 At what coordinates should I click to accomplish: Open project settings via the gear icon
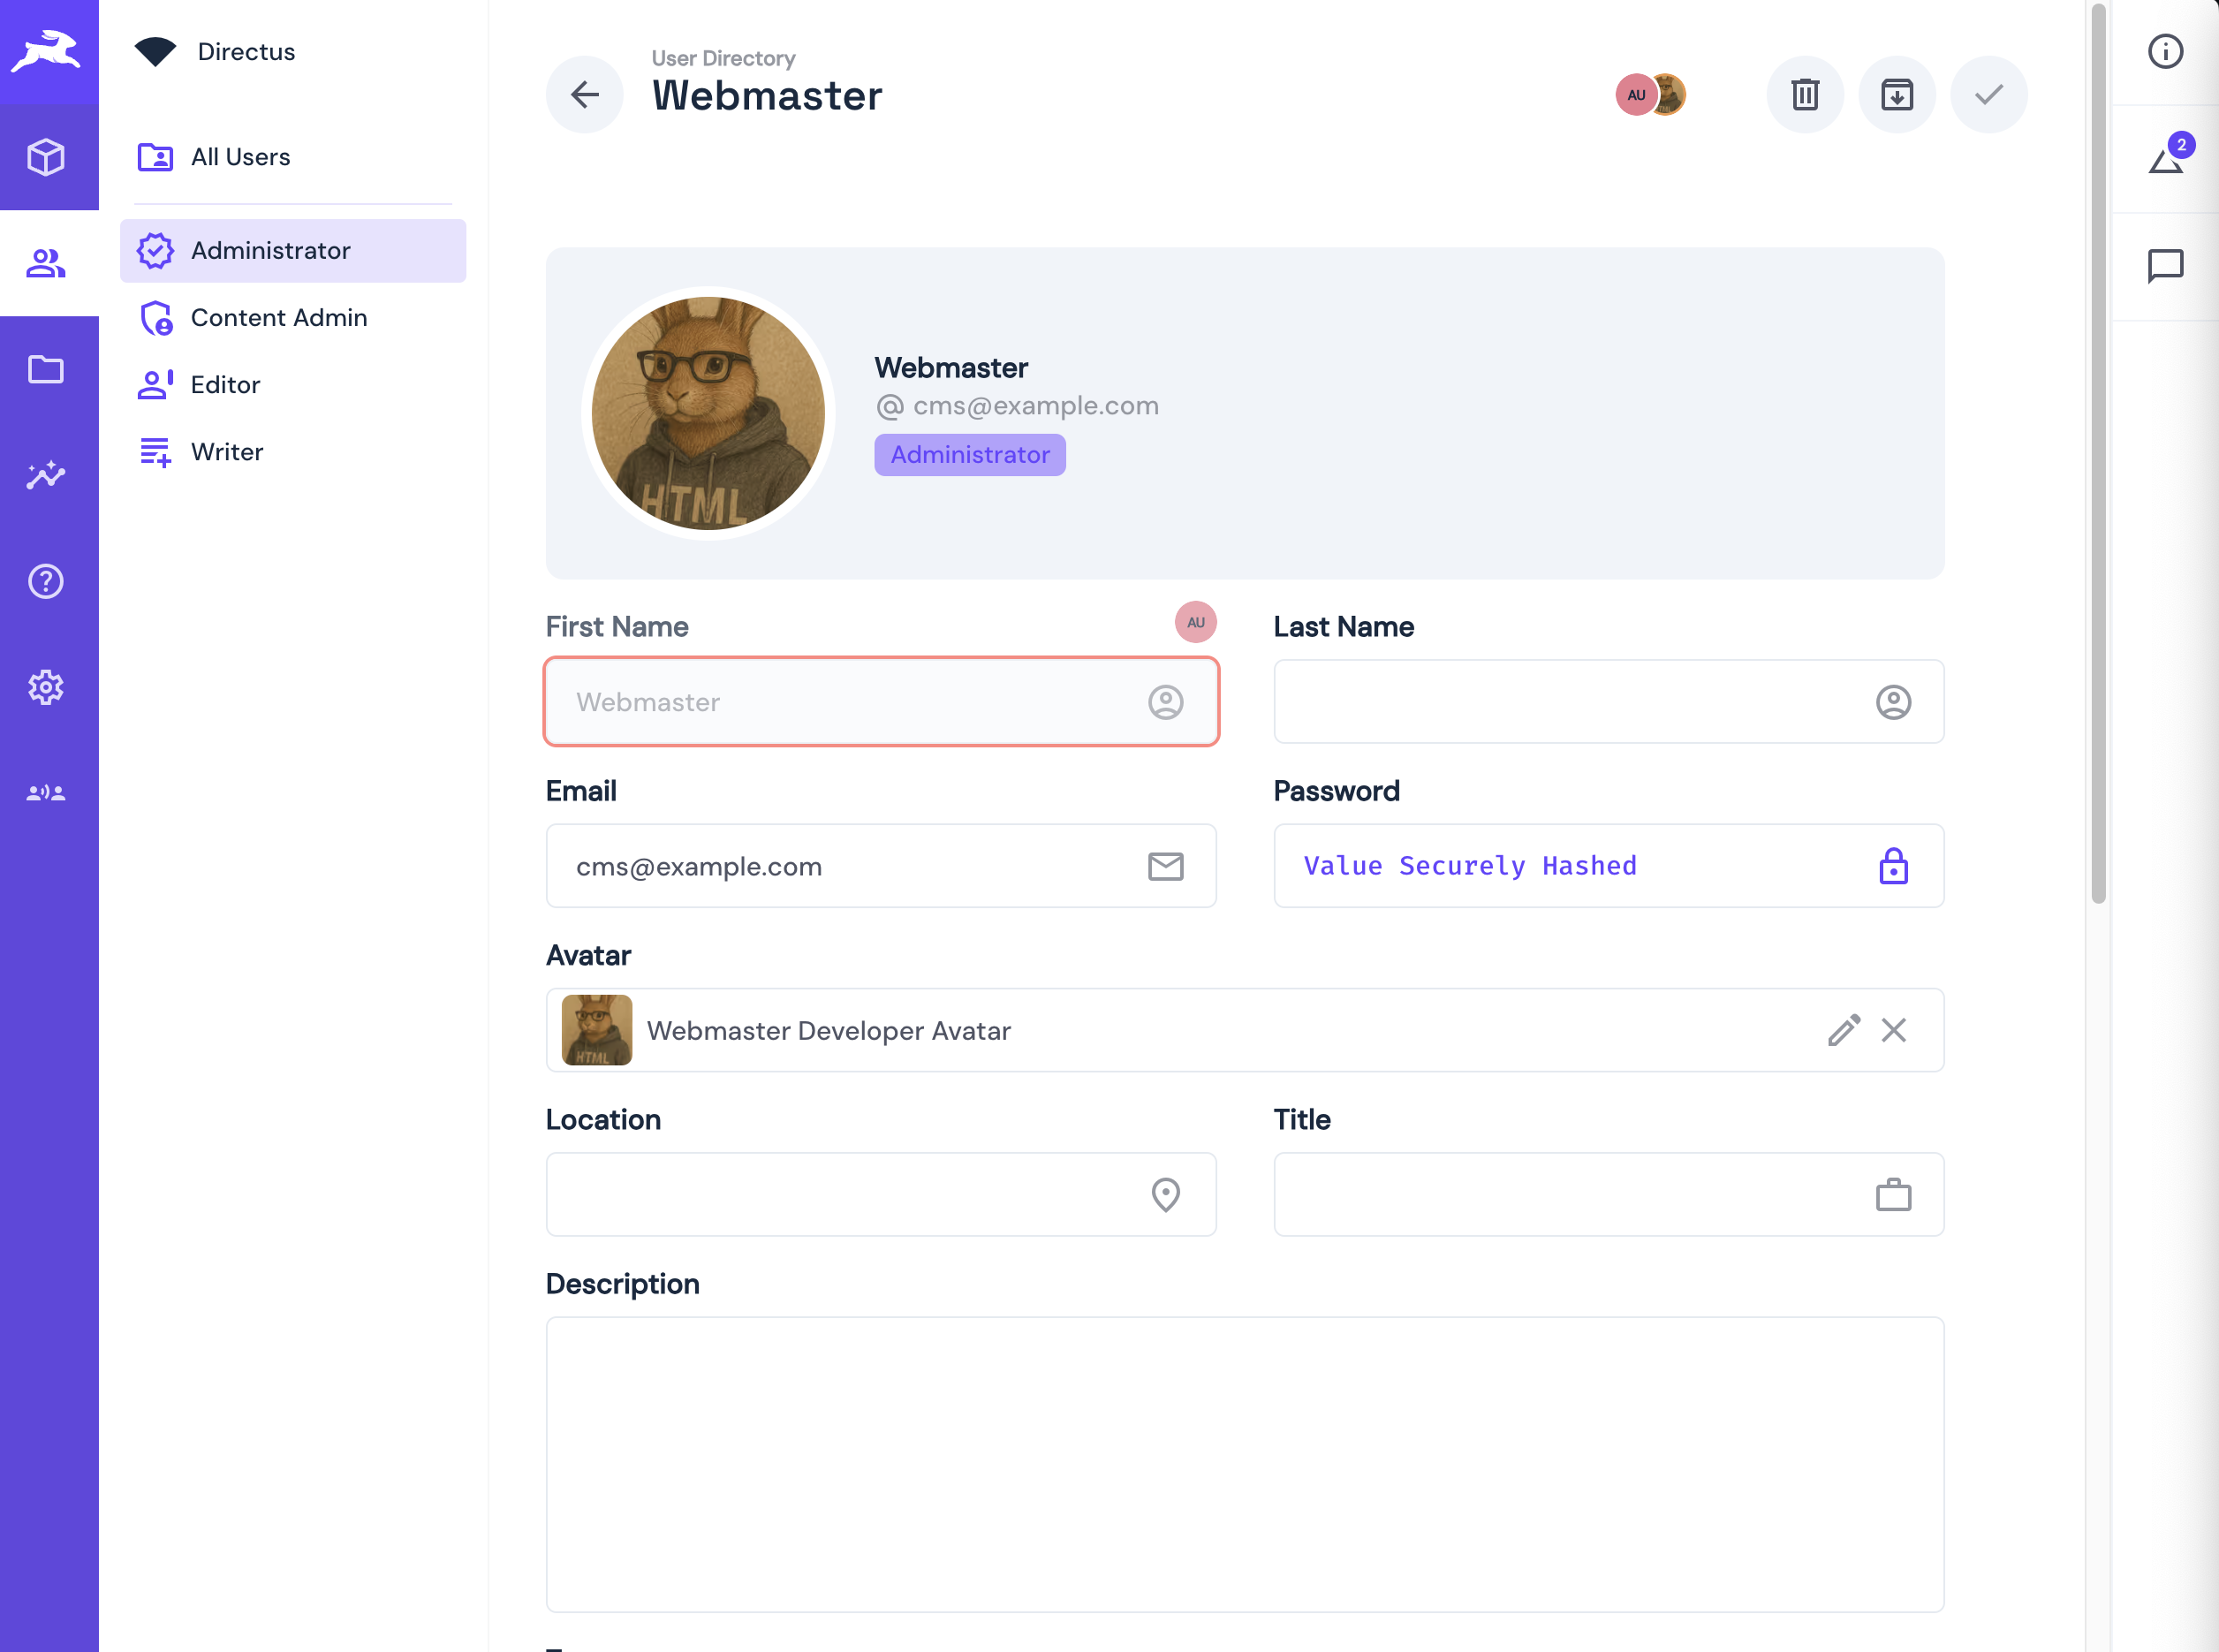tap(47, 687)
